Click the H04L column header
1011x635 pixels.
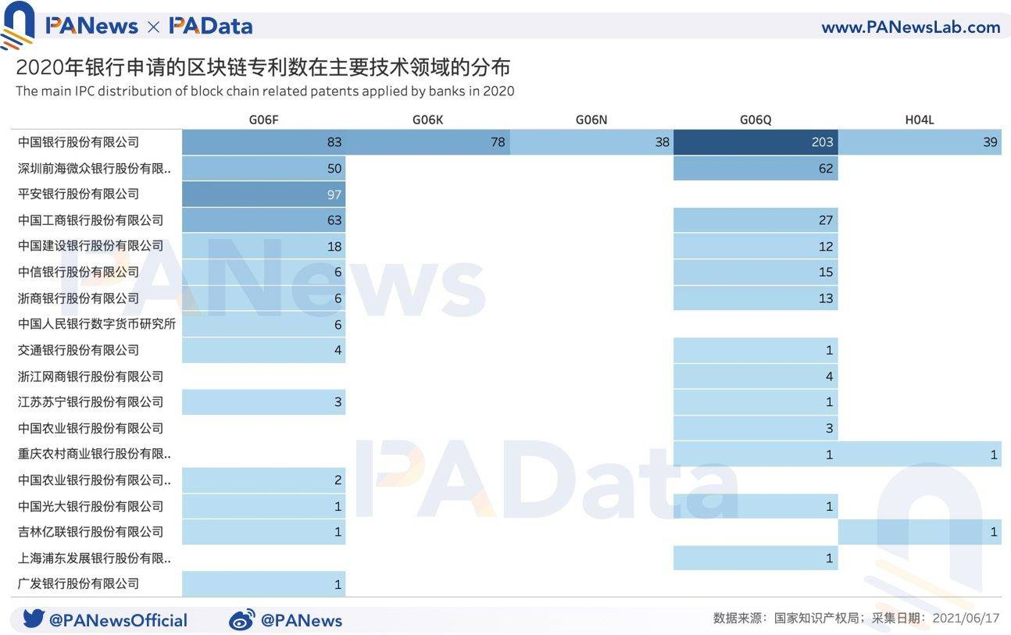pyautogui.click(x=920, y=120)
